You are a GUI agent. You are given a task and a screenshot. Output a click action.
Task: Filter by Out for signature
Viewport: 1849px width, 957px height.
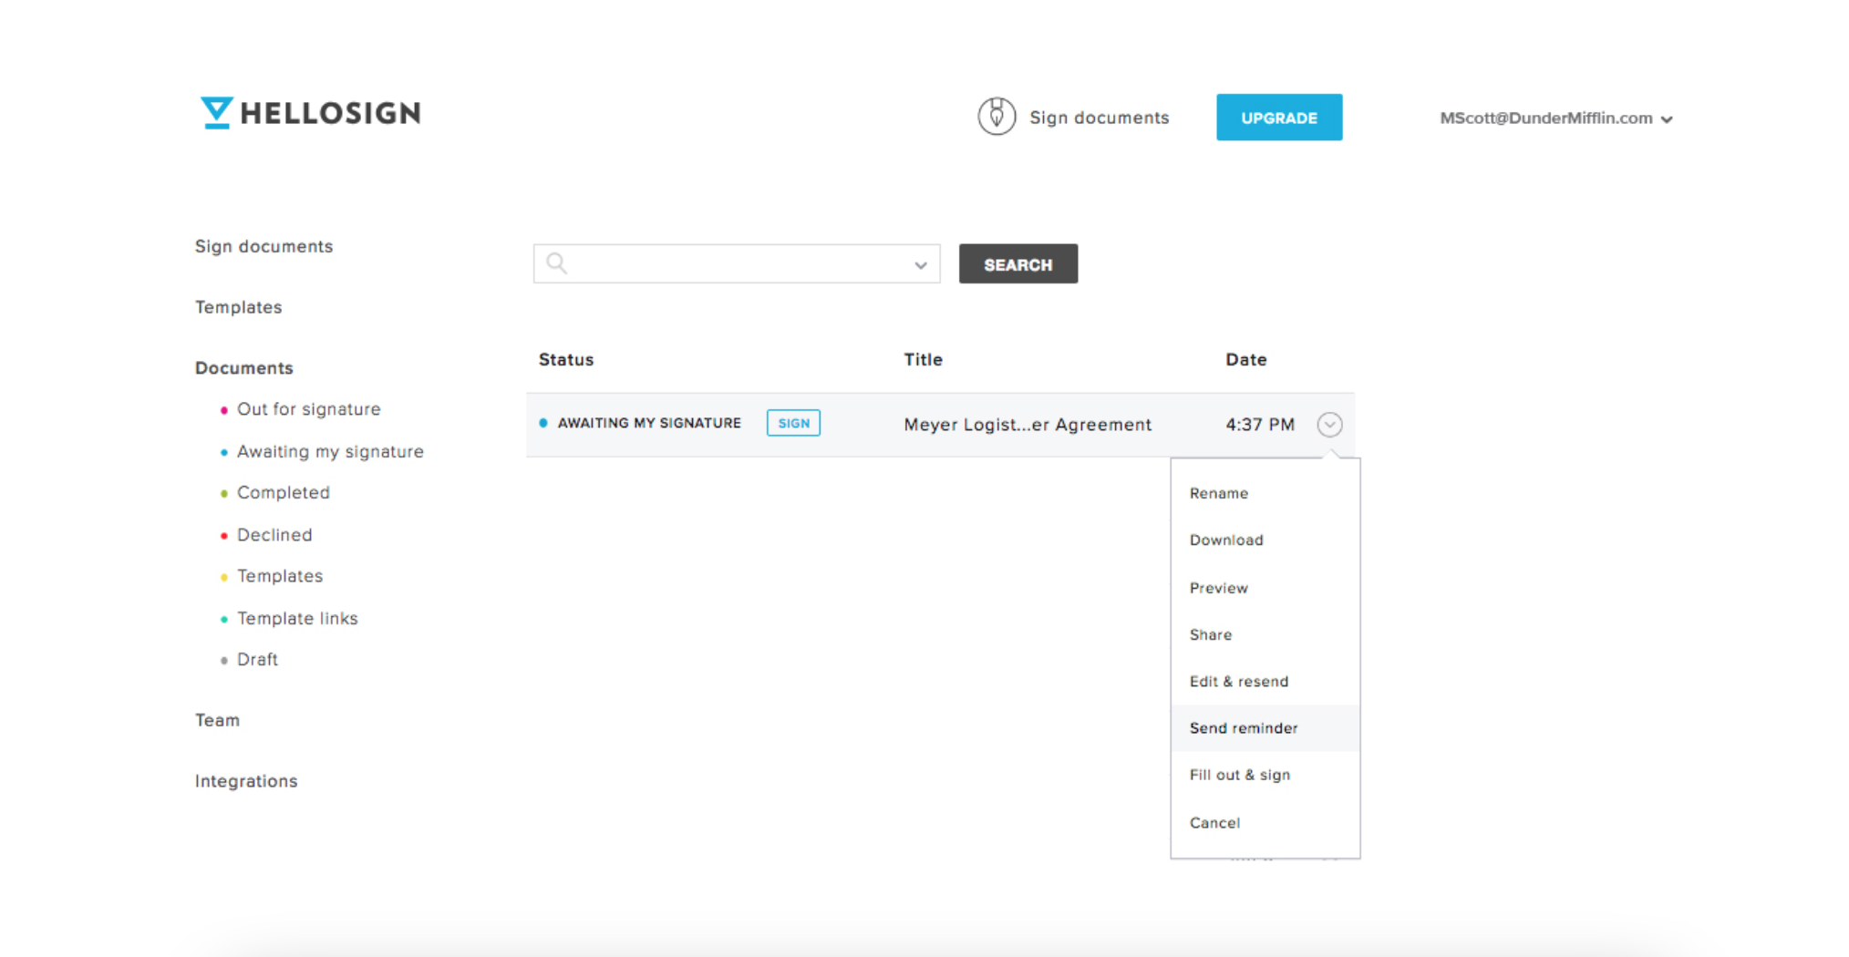click(309, 409)
